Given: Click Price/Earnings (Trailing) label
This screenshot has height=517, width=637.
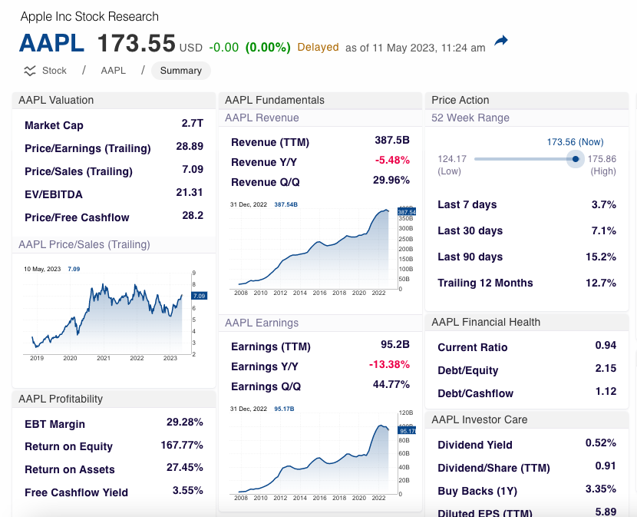Looking at the screenshot, I should pos(87,148).
